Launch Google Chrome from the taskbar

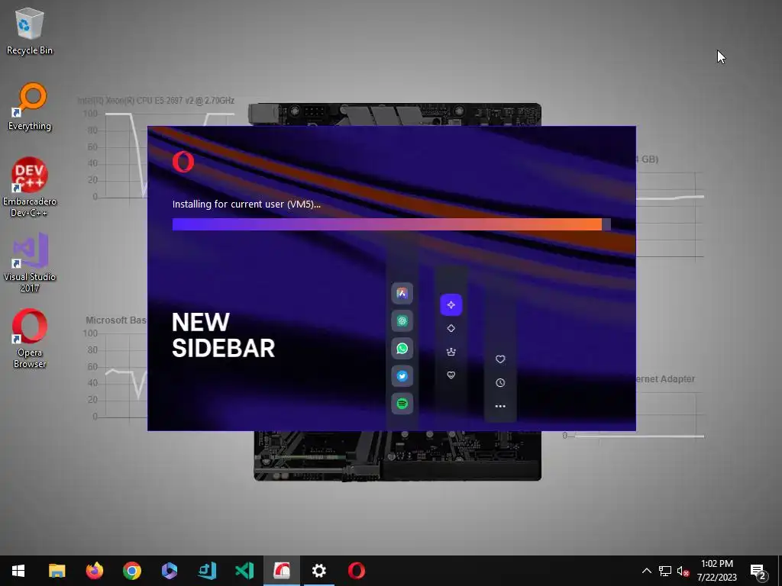coord(131,571)
